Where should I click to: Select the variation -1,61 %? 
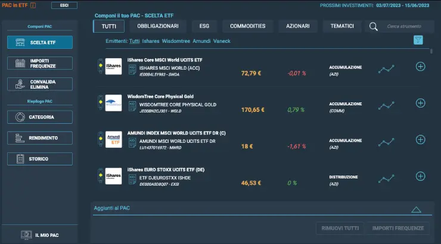point(297,146)
